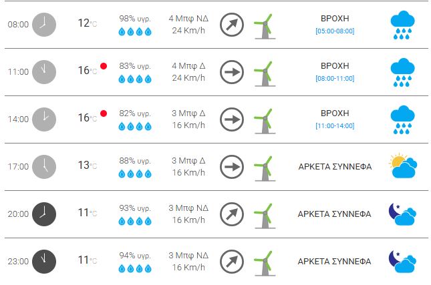Open the [08:00-11:00] rain period link
The image size is (431, 285).
coord(335,79)
